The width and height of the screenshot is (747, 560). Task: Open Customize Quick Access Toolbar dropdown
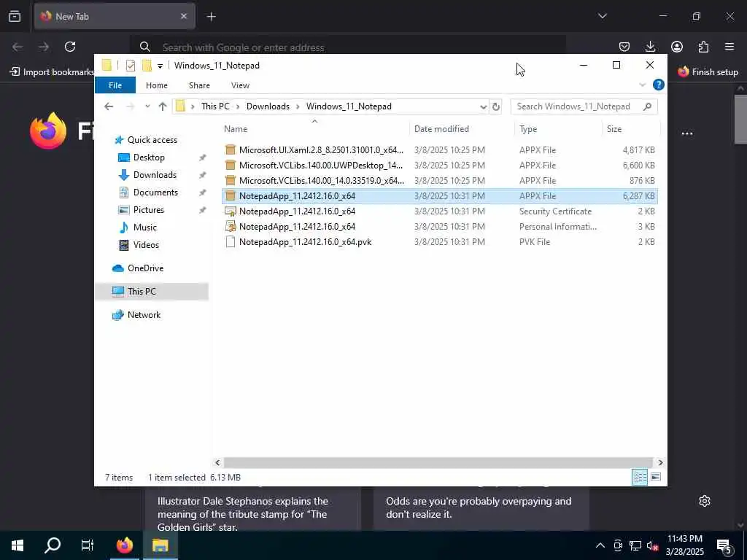[160, 66]
